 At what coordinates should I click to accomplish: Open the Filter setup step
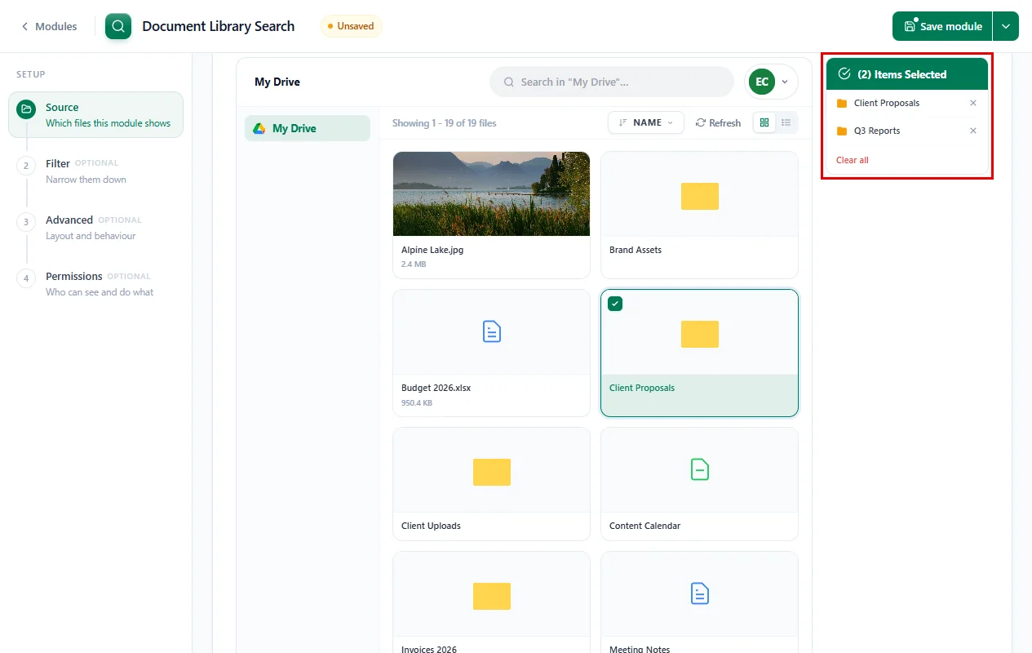coord(95,171)
